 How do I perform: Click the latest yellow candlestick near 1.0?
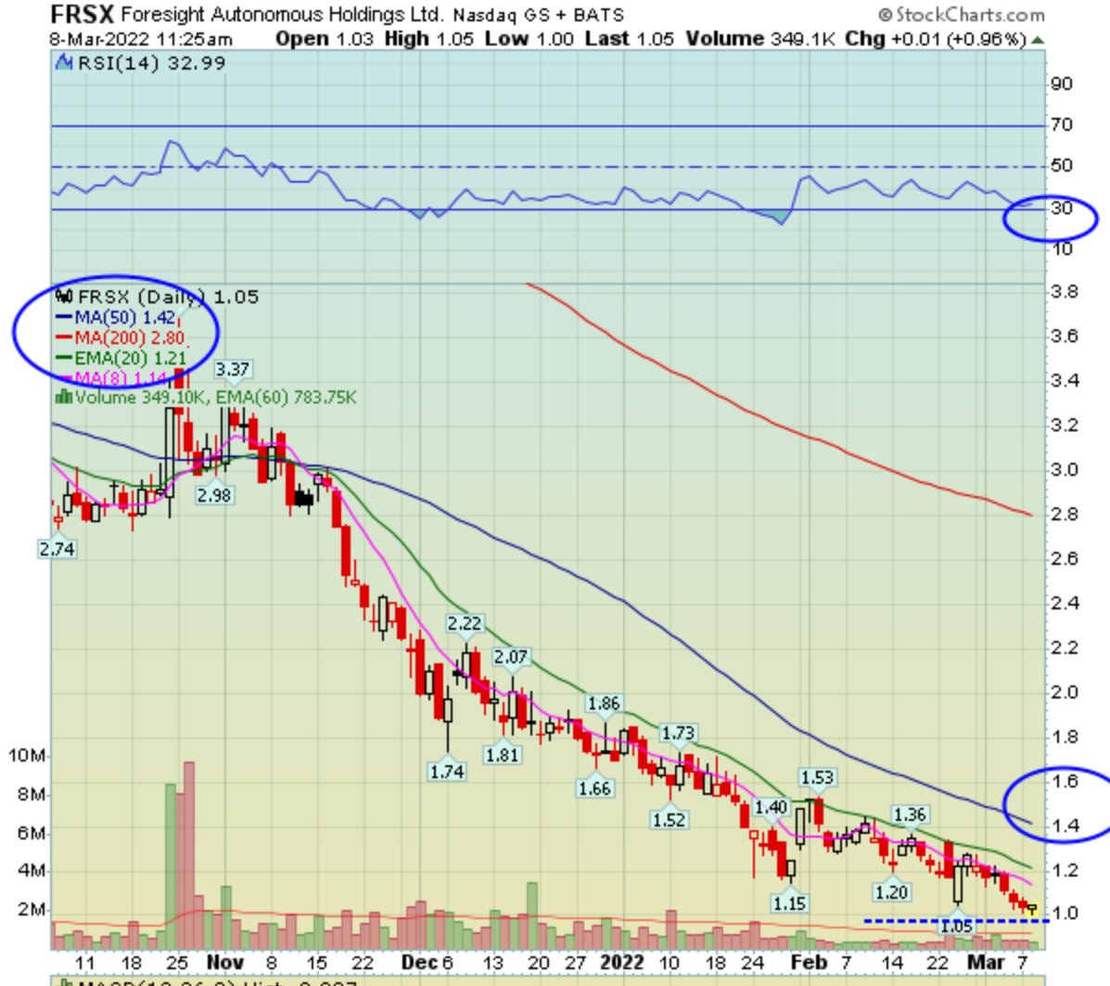pyautogui.click(x=1032, y=909)
